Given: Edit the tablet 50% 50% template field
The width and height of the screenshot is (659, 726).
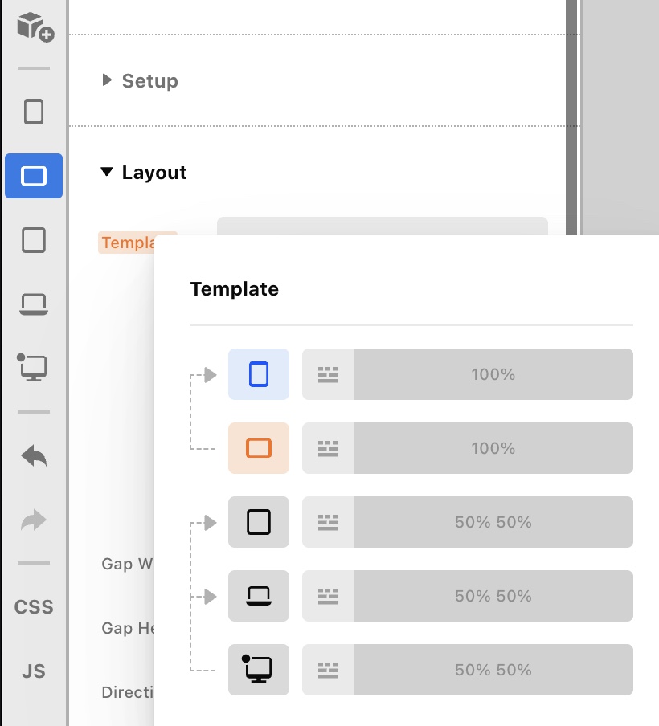Looking at the screenshot, I should click(x=493, y=522).
